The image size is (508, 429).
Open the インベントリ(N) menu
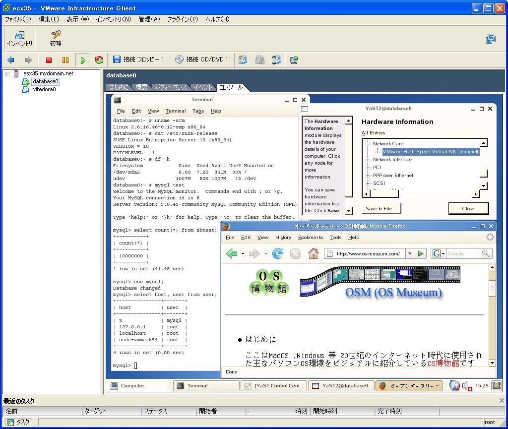point(114,19)
